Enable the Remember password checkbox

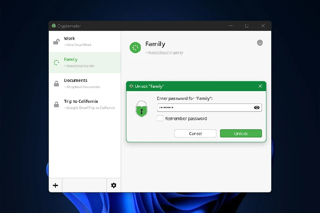pyautogui.click(x=160, y=118)
